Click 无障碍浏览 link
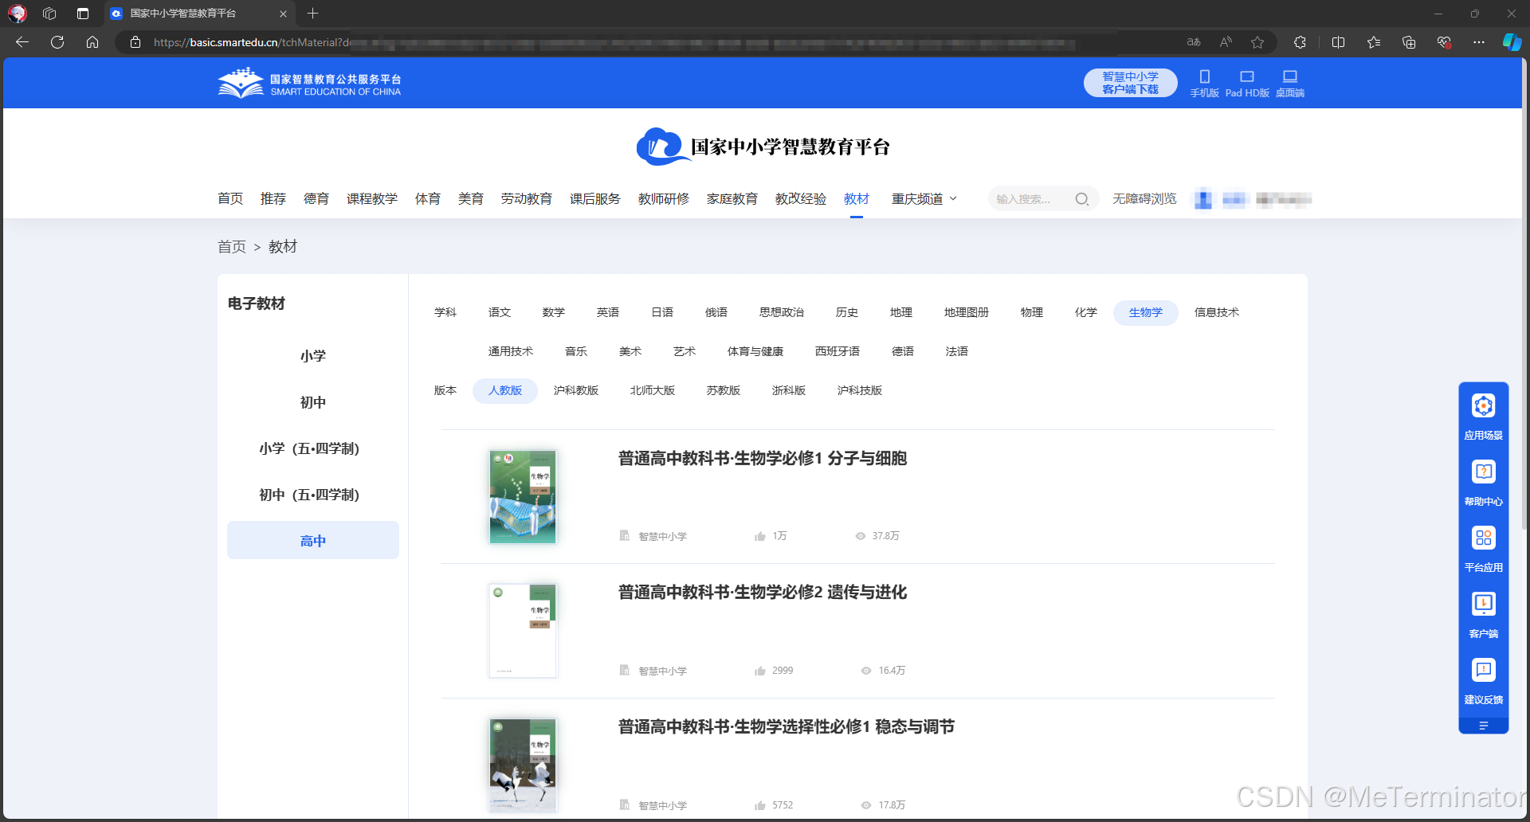This screenshot has height=822, width=1530. 1144,199
